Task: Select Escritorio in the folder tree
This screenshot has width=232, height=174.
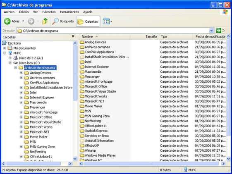Action: (x=14, y=43)
